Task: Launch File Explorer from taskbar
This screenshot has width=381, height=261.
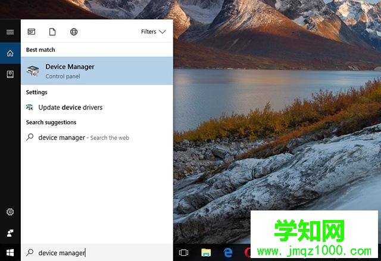Action: [x=206, y=253]
